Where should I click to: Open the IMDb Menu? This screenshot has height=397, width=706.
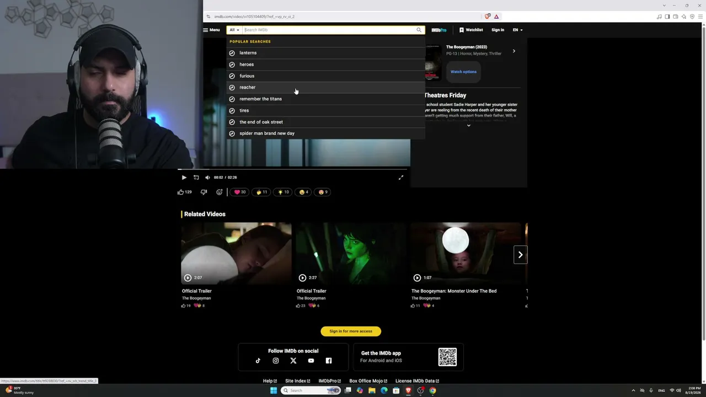pos(211,30)
